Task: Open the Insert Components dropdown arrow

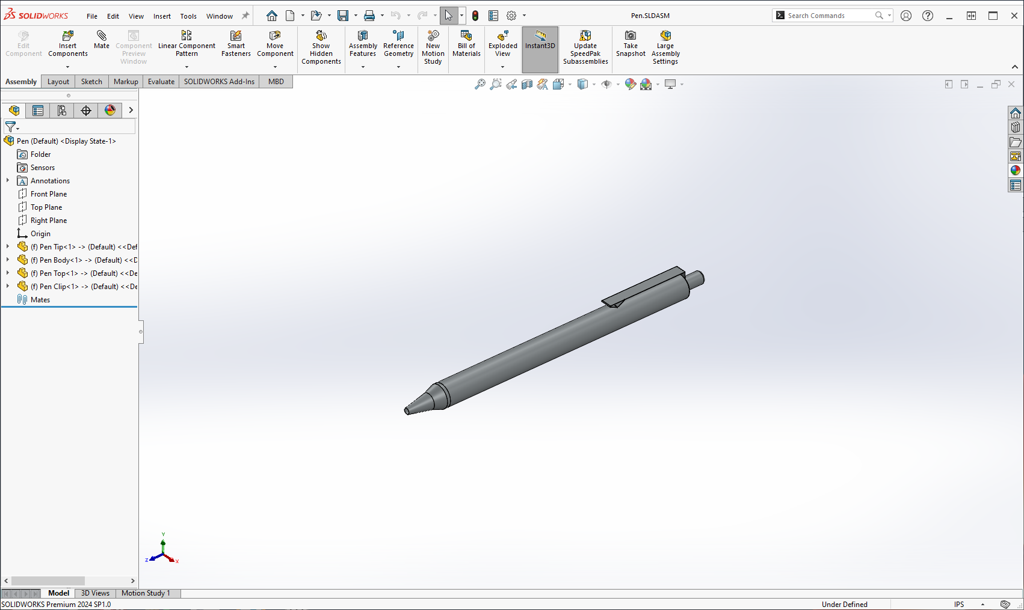Action: pos(68,67)
